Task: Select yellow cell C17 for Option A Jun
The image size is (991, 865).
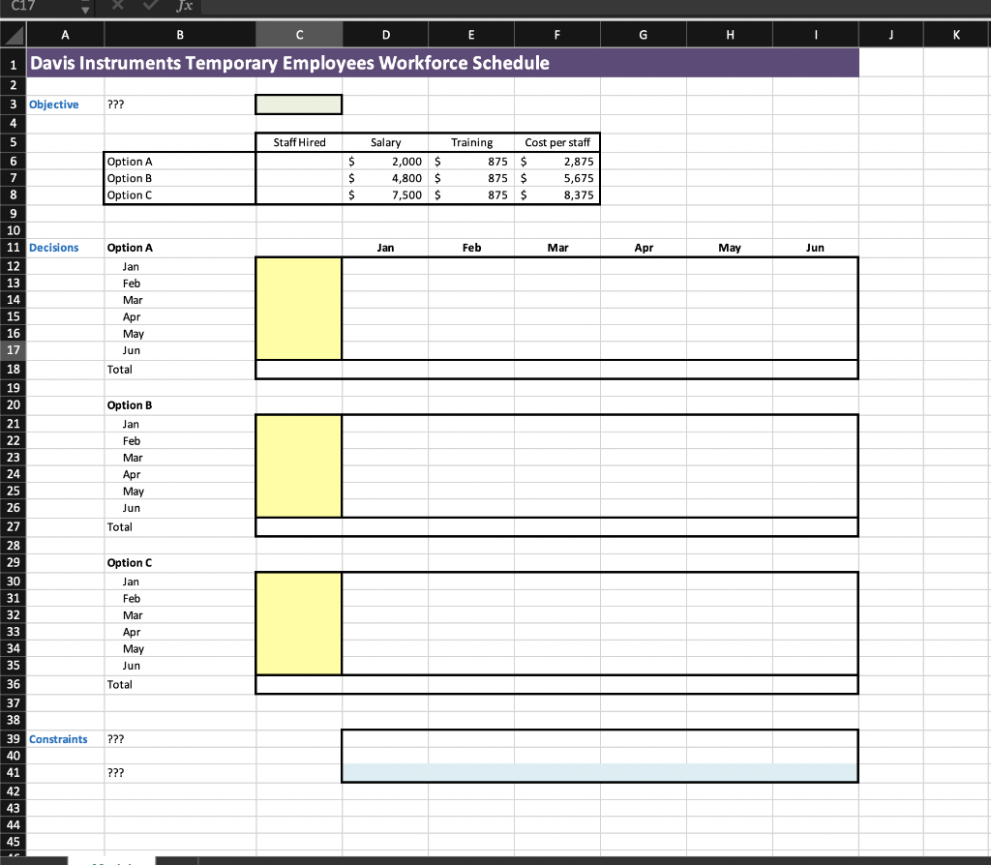Action: [299, 350]
